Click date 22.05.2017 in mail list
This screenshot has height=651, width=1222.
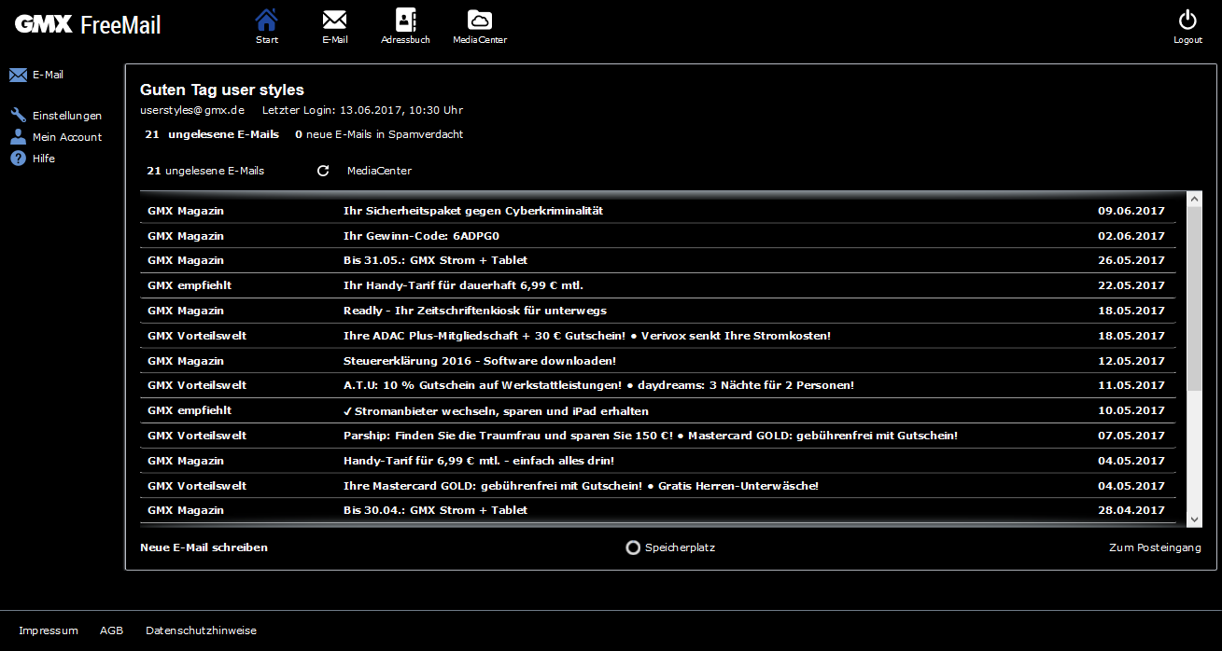coord(1131,285)
